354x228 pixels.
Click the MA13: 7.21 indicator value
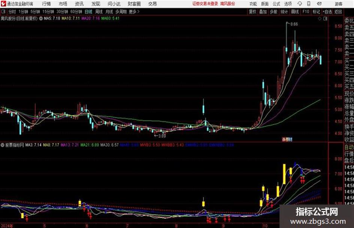(70, 145)
